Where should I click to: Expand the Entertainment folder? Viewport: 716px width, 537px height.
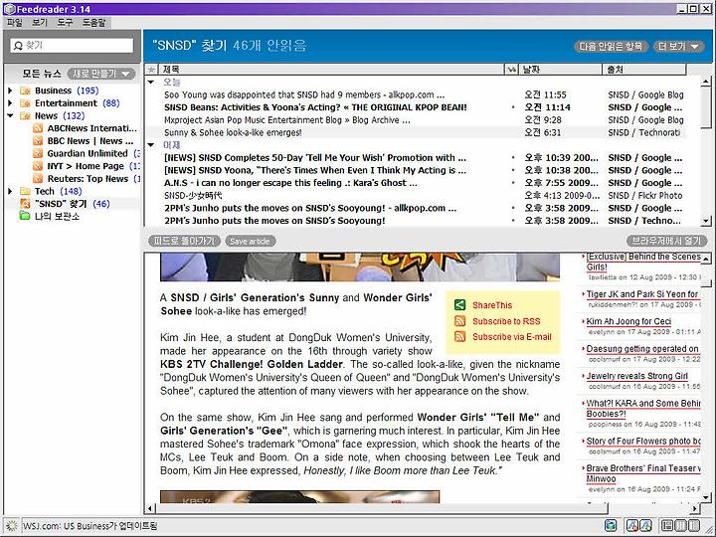pyautogui.click(x=10, y=103)
